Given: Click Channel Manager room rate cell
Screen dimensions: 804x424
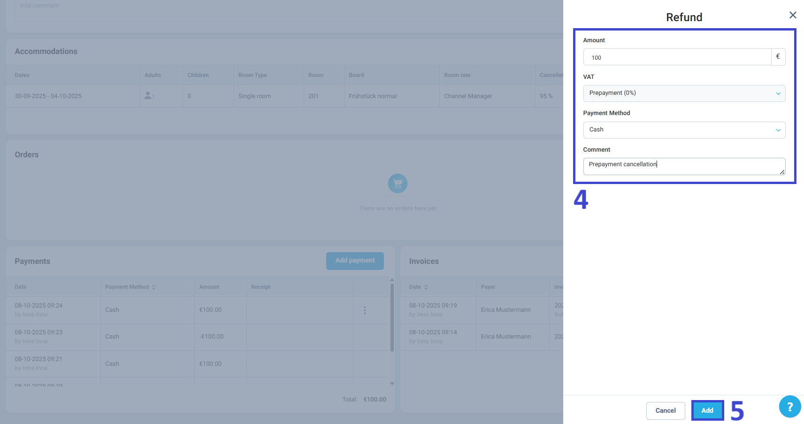Looking at the screenshot, I should click(x=468, y=96).
